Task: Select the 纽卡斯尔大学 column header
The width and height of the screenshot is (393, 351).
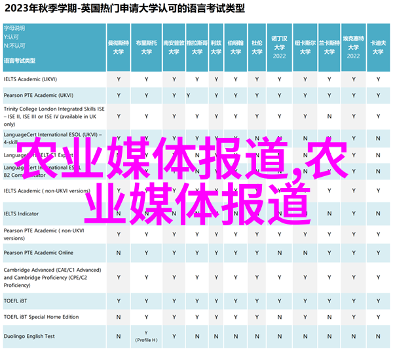Action: coord(305,47)
